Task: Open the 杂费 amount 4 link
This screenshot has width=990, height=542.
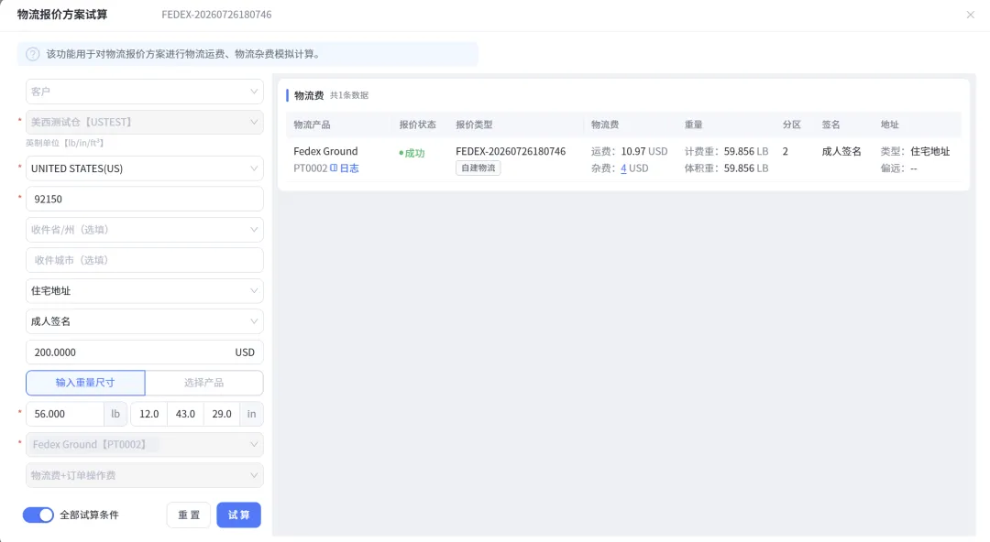Action: click(x=623, y=168)
